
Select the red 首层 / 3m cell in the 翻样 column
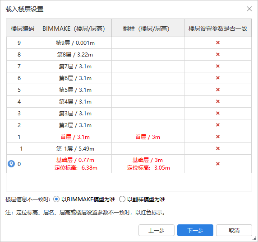click(148, 137)
